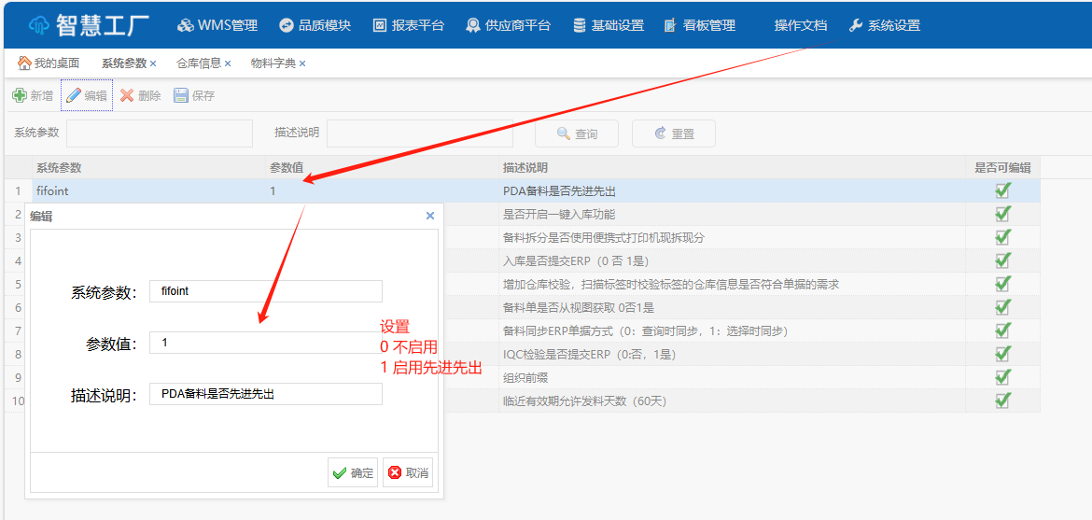This screenshot has width=1092, height=520.
Task: Open 系统设置 wrench menu
Action: click(885, 25)
